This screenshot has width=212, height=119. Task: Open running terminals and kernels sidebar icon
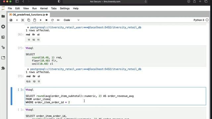click(3, 26)
